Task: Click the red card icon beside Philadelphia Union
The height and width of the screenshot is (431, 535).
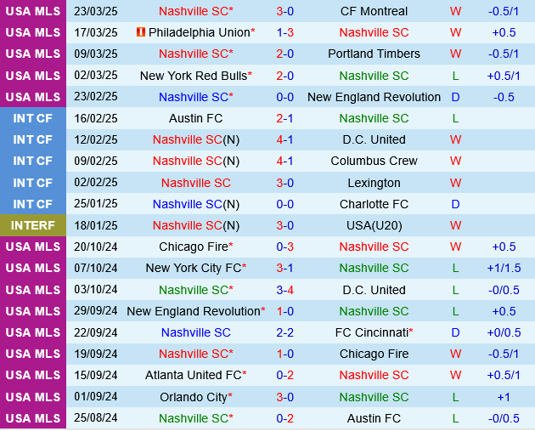Action: click(x=141, y=32)
